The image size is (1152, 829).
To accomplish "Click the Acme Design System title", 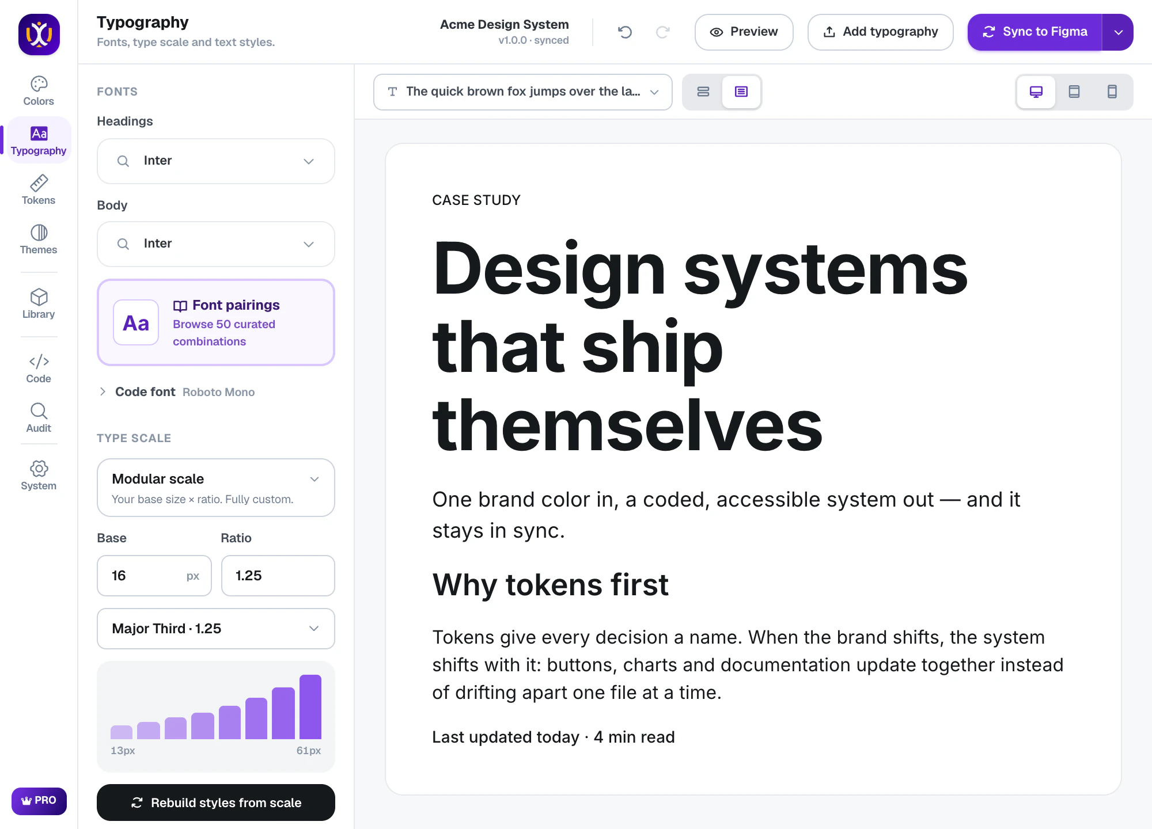I will [x=505, y=25].
